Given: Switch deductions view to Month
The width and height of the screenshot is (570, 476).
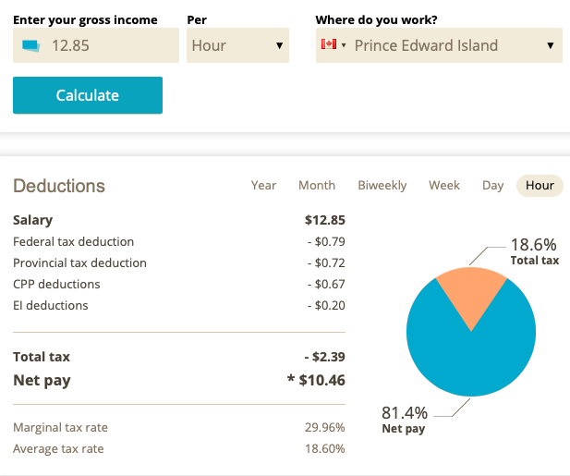Looking at the screenshot, I should 317,185.
